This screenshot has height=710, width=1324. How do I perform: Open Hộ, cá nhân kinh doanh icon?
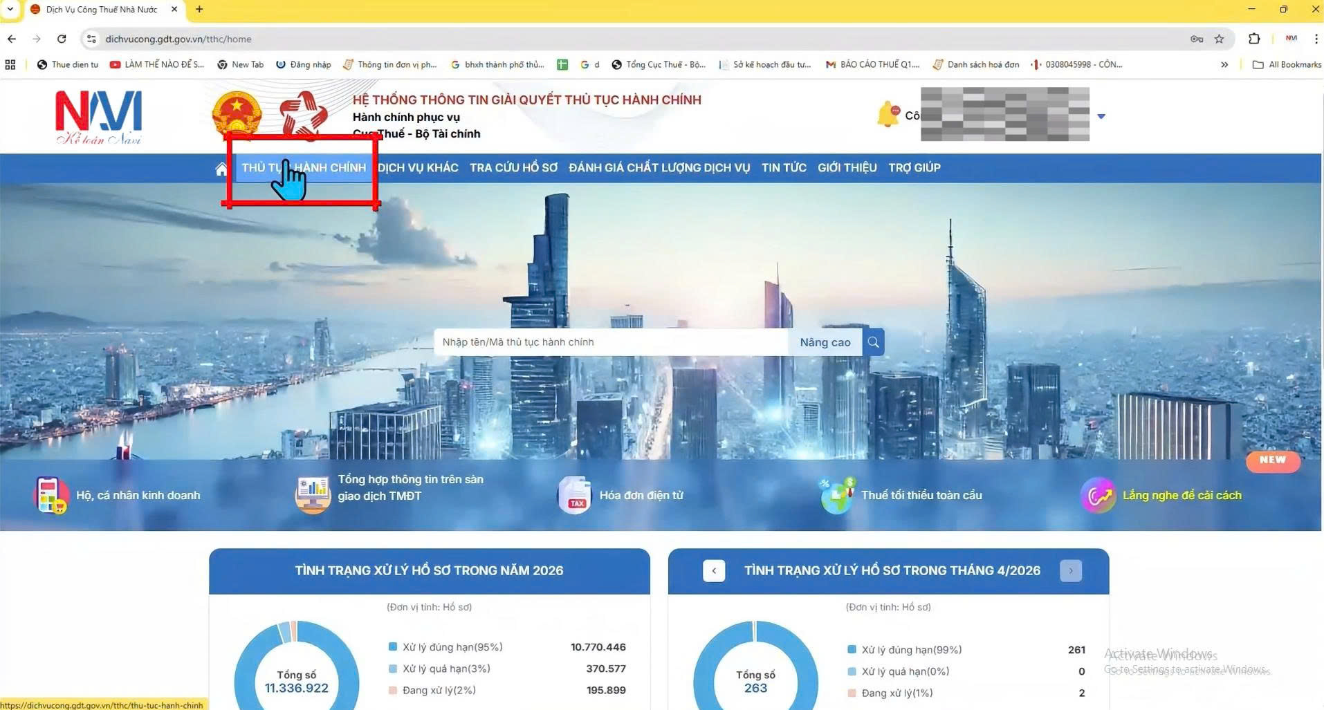pyautogui.click(x=51, y=495)
